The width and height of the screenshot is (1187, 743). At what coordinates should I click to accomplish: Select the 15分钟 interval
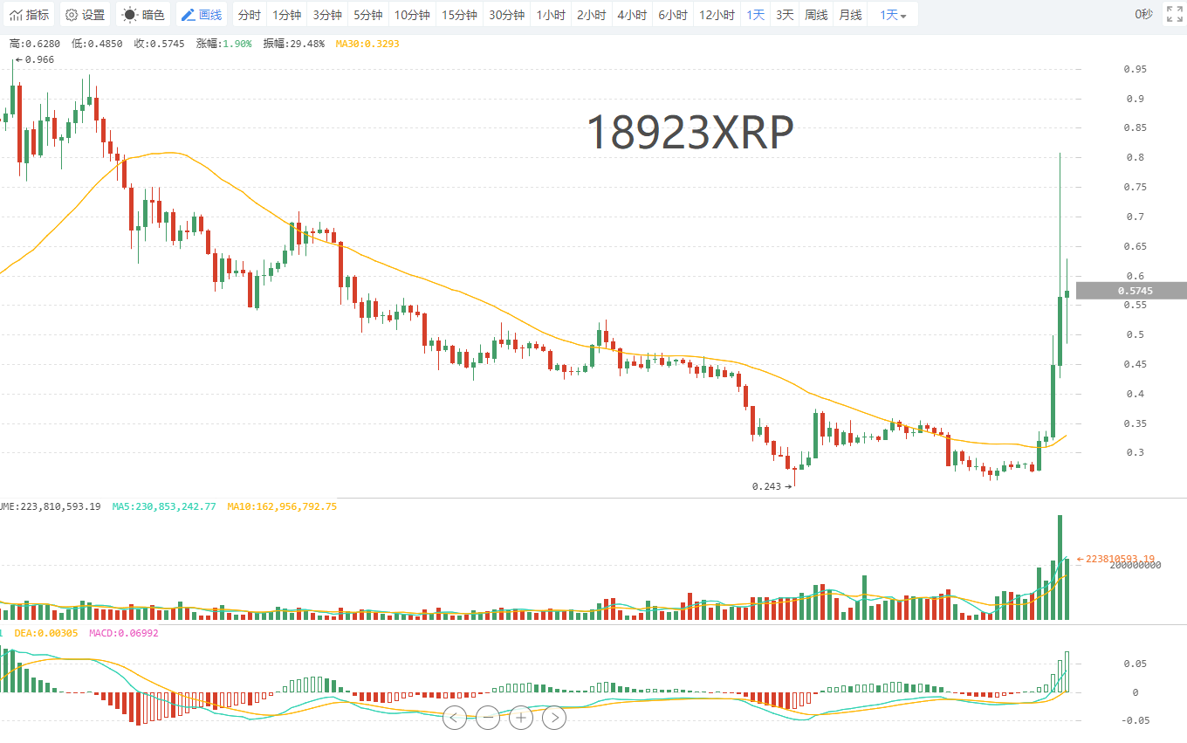point(459,15)
